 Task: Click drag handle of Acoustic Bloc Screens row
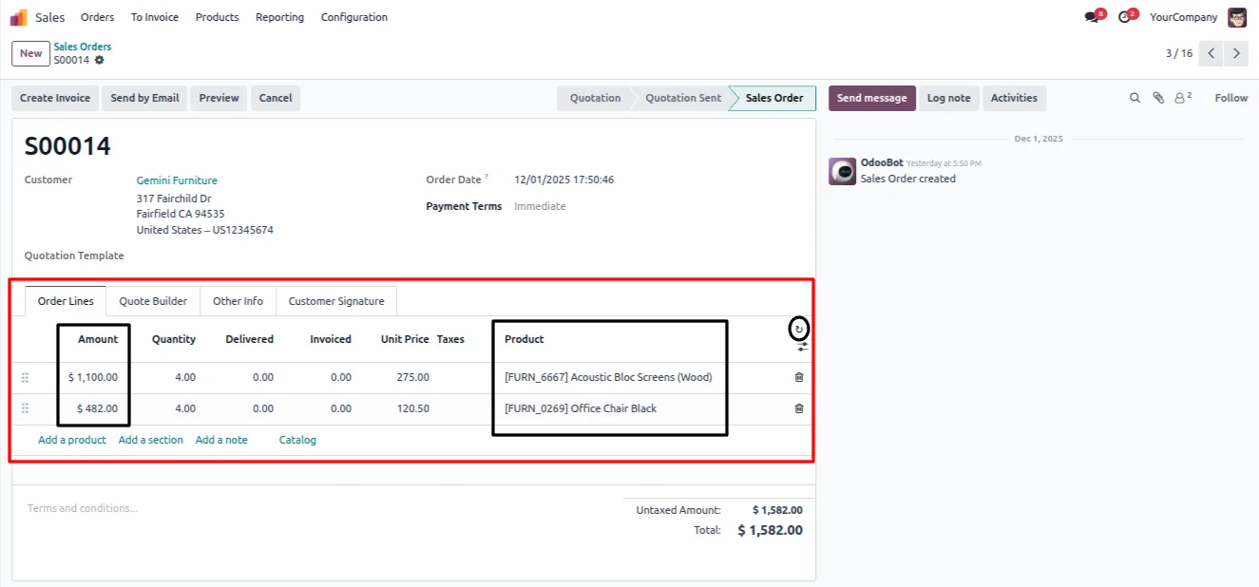pos(25,377)
